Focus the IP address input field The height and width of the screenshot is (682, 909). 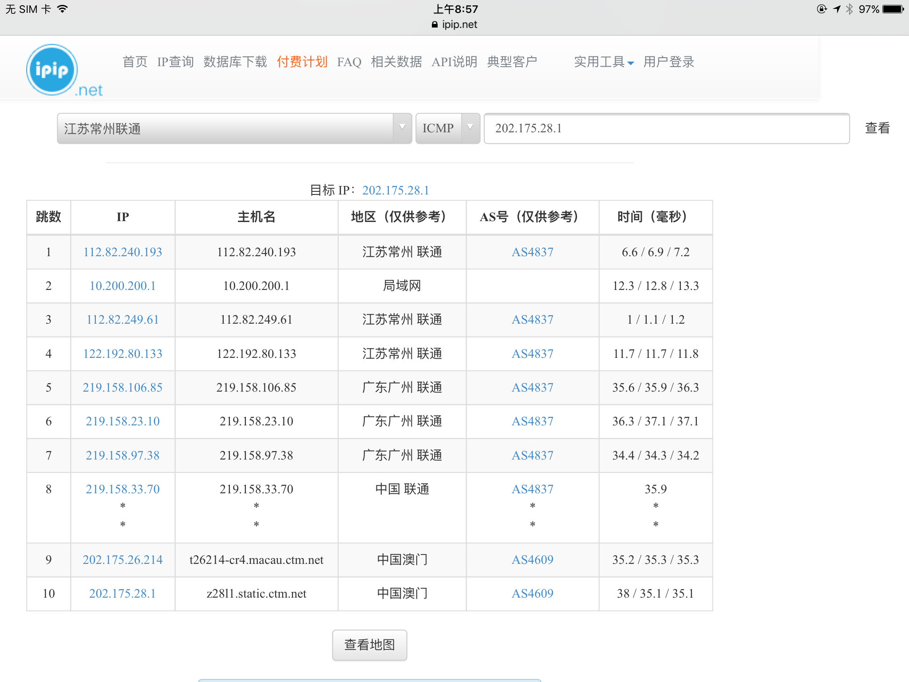point(666,128)
